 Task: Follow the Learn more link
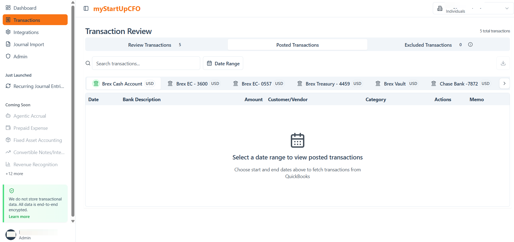[19, 217]
